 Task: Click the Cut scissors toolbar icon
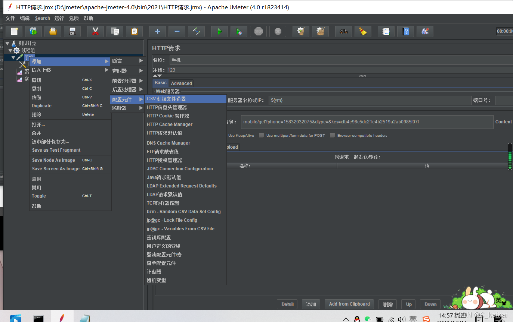point(96,31)
